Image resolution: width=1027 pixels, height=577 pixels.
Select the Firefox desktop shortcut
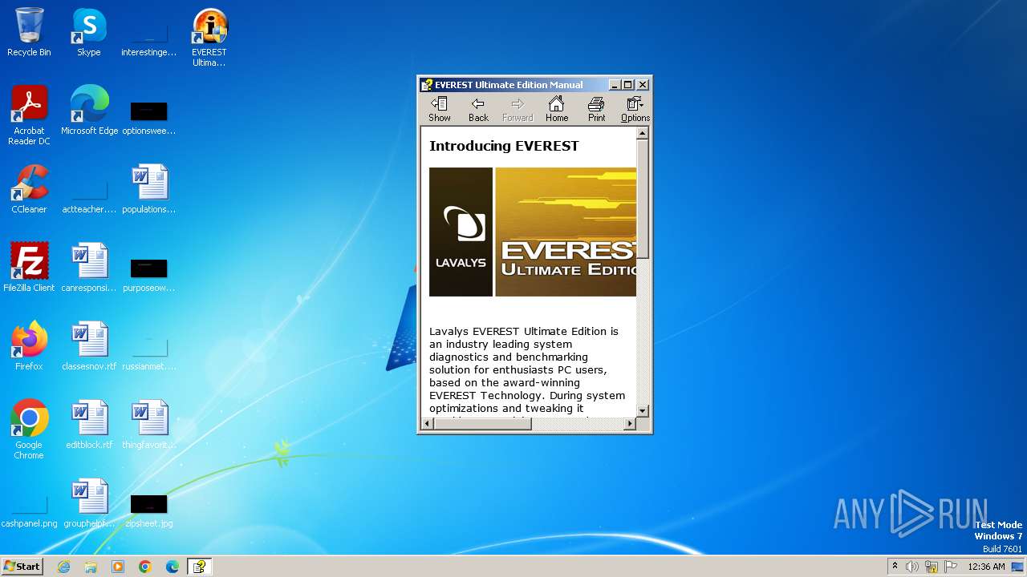[29, 346]
